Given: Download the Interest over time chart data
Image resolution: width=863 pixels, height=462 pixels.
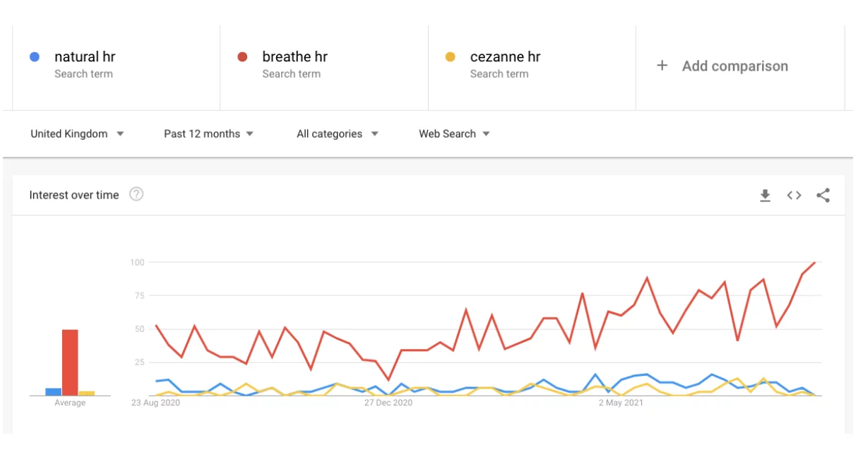Looking at the screenshot, I should [765, 196].
